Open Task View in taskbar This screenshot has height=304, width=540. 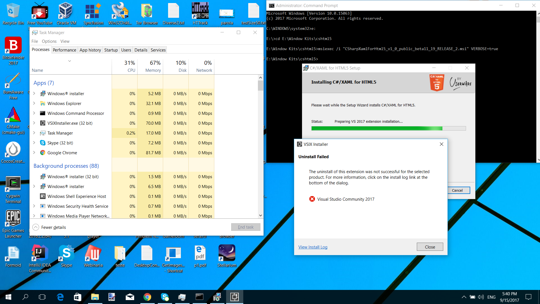coord(42,297)
